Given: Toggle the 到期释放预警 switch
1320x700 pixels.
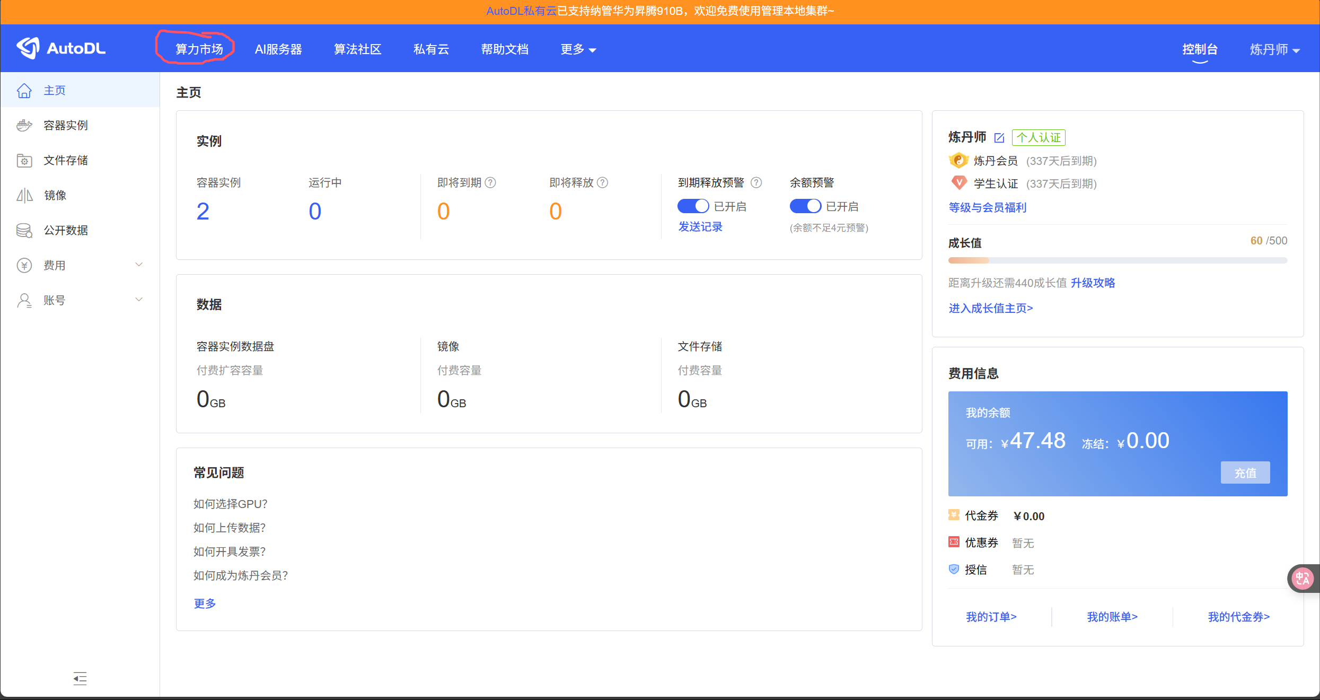Looking at the screenshot, I should 693,206.
